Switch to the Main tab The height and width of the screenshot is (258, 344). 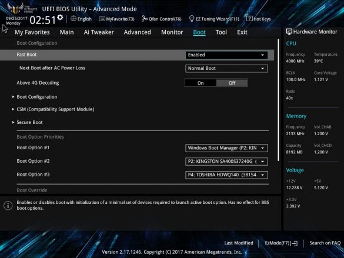(66, 32)
